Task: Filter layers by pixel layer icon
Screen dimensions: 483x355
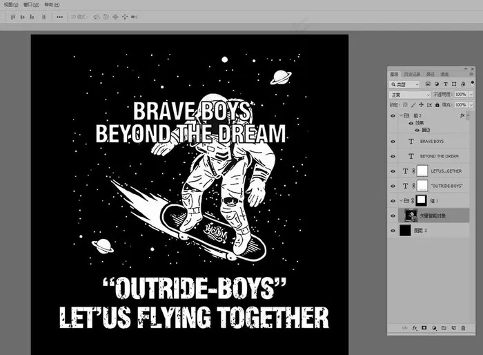Action: click(428, 84)
